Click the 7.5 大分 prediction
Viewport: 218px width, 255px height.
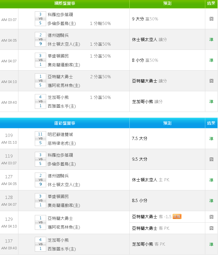(x=140, y=138)
